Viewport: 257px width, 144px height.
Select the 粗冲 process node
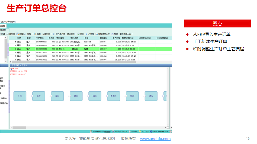(39, 96)
